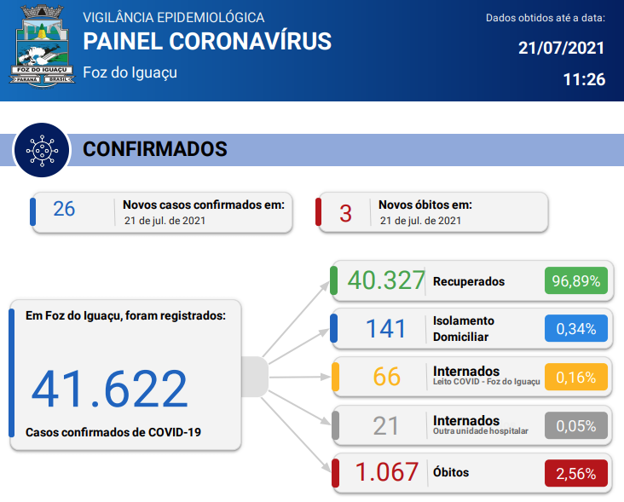624x502 pixels.
Task: Click the Isolamento Domiciliar label
Action: pos(464,329)
